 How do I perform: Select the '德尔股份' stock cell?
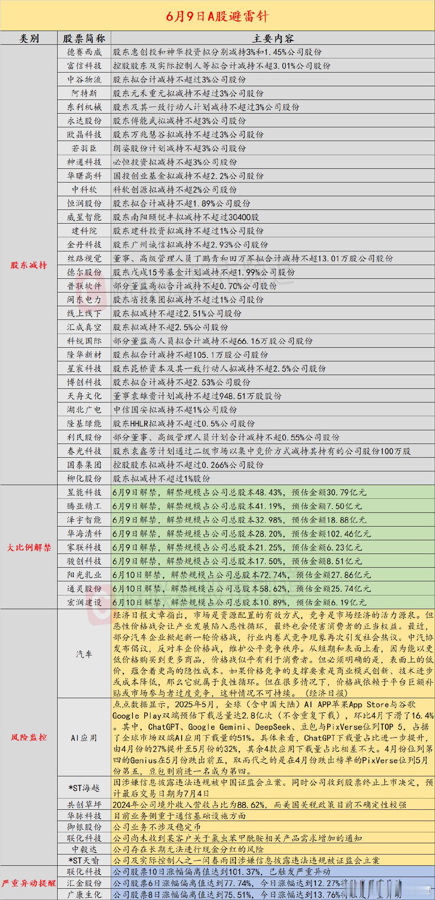[84, 272]
